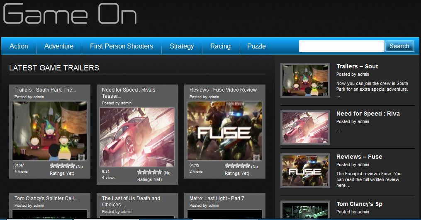Click sidebar Need for Speed small thumbnail
Screen dimensions: 421x220
[305, 128]
